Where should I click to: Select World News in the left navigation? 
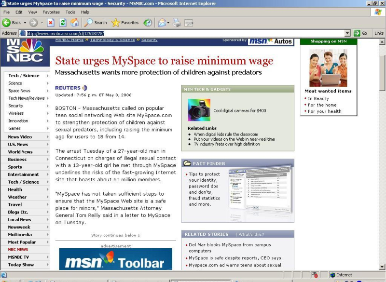coord(20,152)
